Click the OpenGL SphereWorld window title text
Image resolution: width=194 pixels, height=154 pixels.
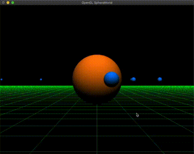(97, 3)
